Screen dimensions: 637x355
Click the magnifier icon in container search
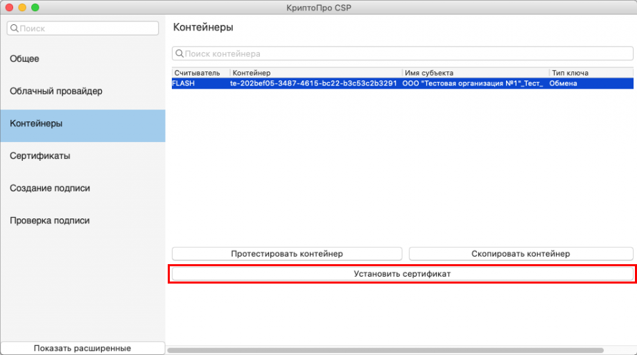point(180,53)
